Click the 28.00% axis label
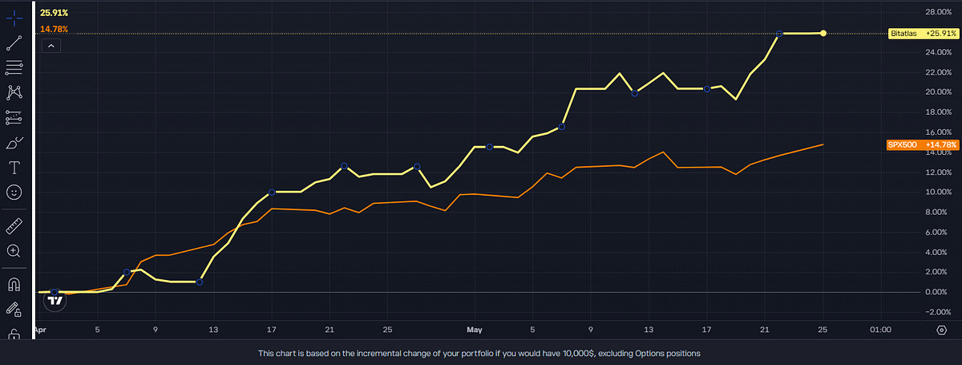 [x=938, y=12]
